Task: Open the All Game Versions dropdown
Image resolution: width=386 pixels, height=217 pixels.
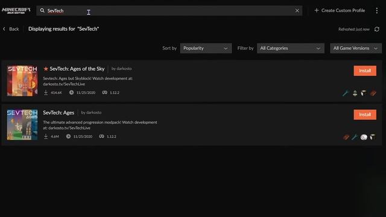Action: (x=356, y=48)
